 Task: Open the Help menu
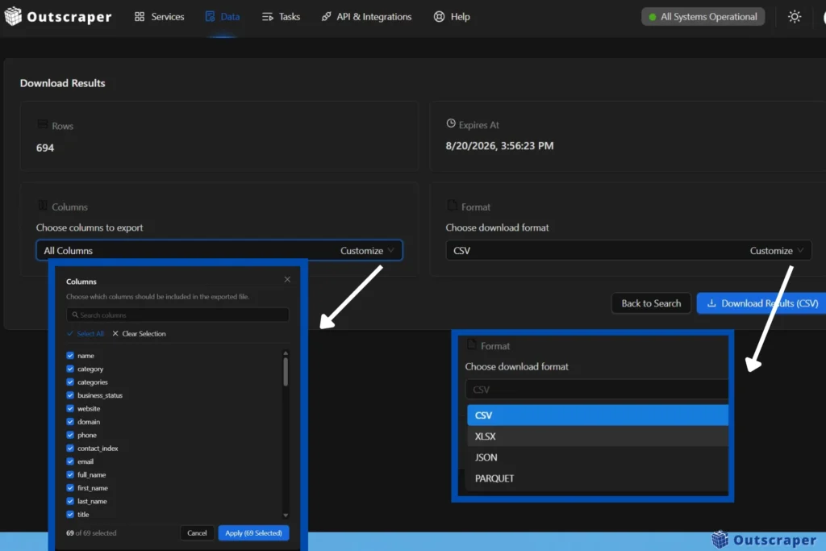[x=452, y=17]
